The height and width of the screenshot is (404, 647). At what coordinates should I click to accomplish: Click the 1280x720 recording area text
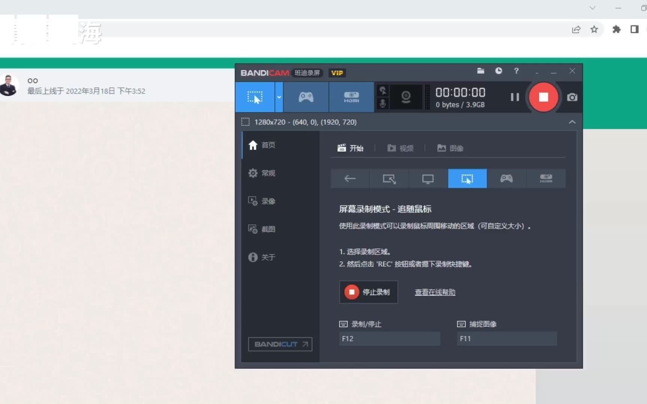point(305,122)
